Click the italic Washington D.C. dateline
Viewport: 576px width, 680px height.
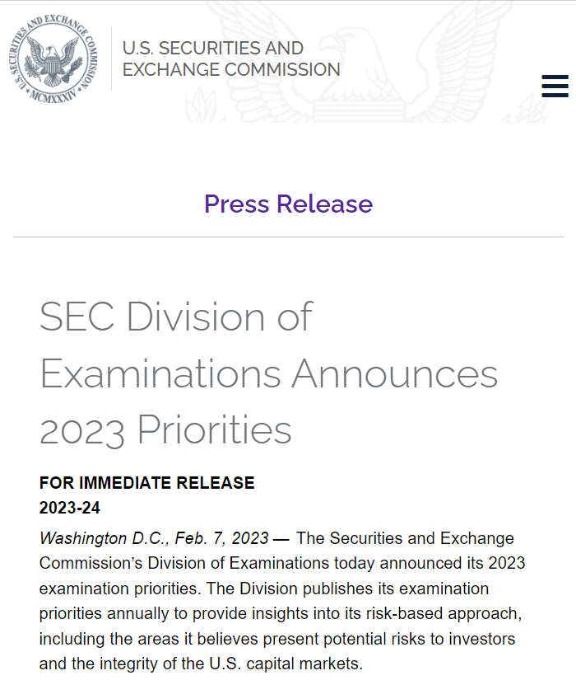click(154, 539)
